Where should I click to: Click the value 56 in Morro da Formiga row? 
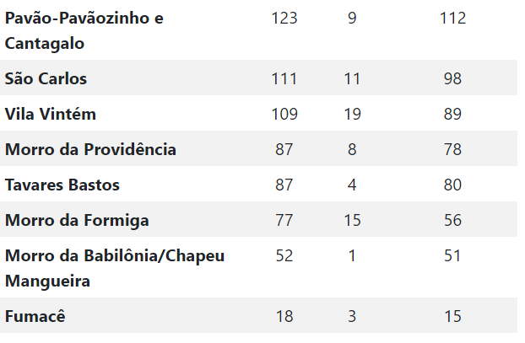pos(452,220)
